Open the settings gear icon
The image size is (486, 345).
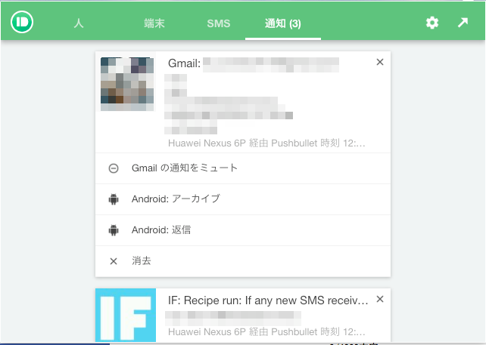click(x=432, y=23)
